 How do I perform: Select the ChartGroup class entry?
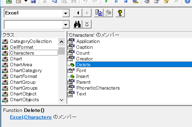(23, 82)
